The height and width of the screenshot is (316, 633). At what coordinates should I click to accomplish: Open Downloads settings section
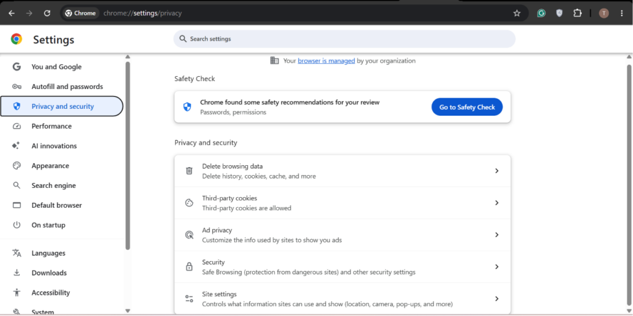click(62, 273)
